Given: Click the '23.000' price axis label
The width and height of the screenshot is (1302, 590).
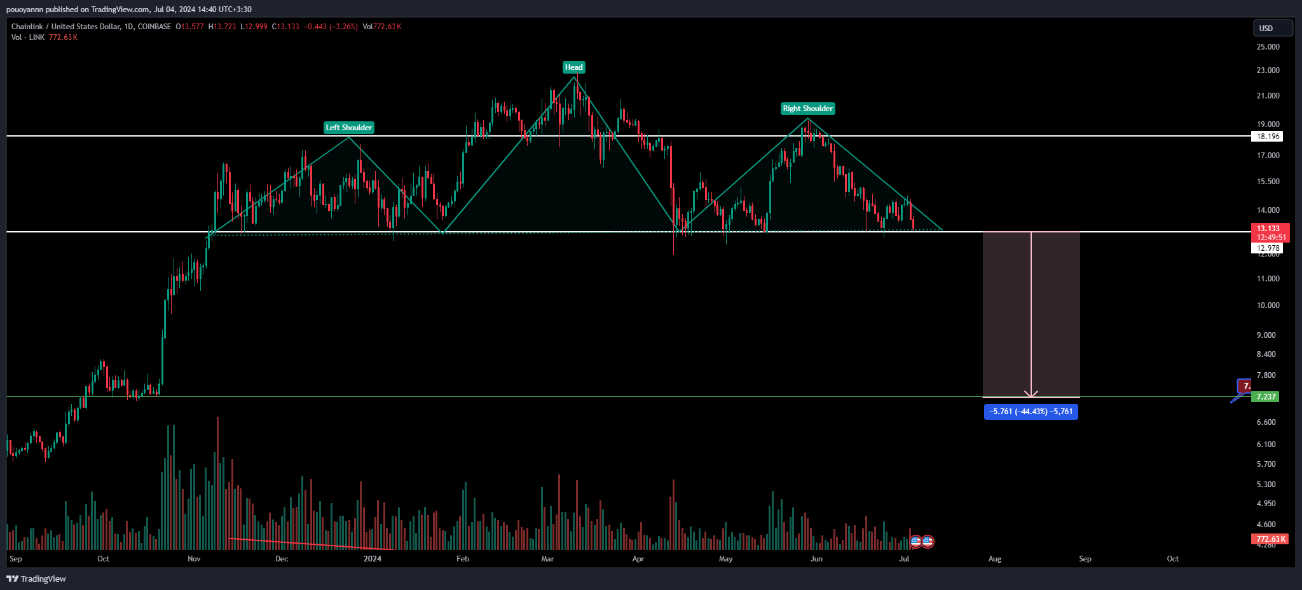Looking at the screenshot, I should (1268, 70).
